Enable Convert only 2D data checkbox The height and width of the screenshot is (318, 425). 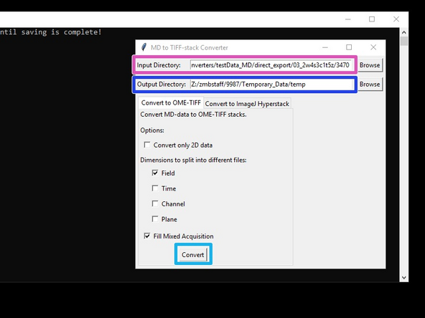(147, 145)
